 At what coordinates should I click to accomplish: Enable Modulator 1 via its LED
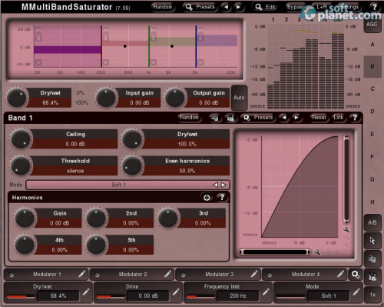(12, 275)
